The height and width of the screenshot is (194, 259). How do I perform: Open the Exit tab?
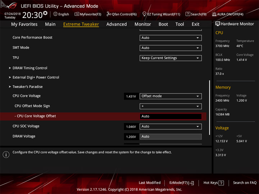pyautogui.click(x=195, y=24)
